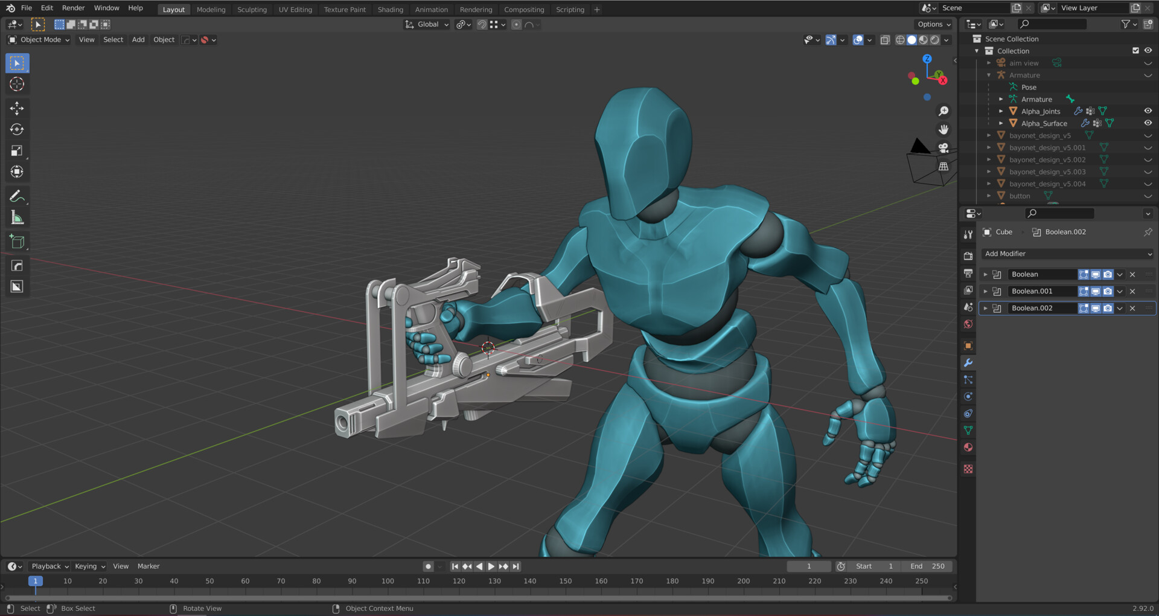This screenshot has height=616, width=1159.
Task: Switch to the Sculpting workspace tab
Action: 252,10
